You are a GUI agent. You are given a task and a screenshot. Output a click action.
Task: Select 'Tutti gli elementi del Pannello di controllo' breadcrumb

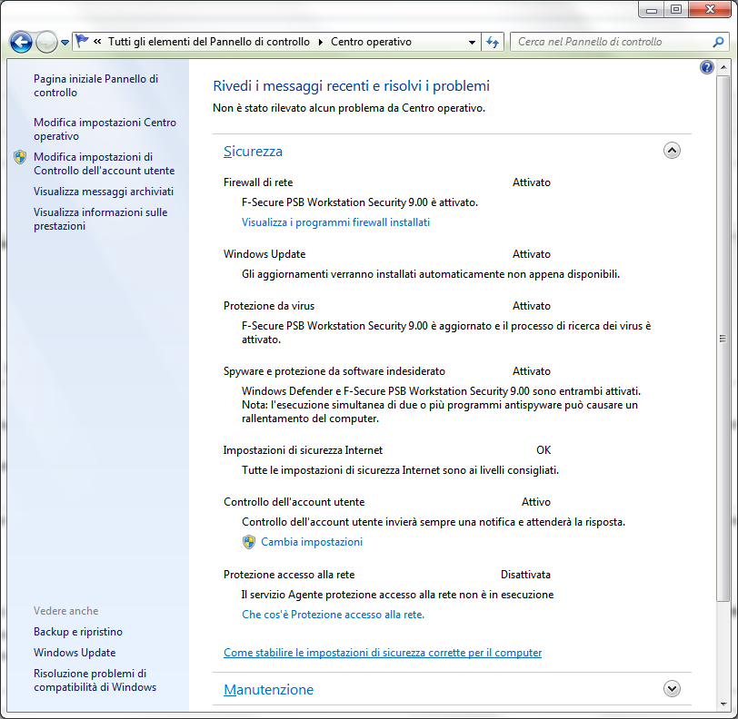click(x=208, y=42)
